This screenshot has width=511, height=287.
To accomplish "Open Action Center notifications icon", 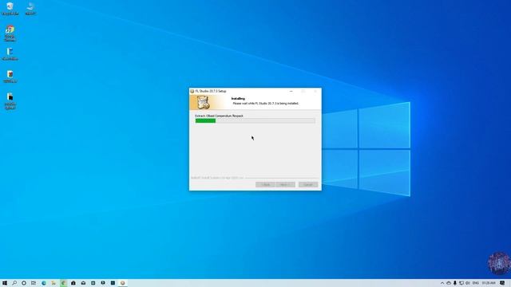I will click(x=502, y=283).
